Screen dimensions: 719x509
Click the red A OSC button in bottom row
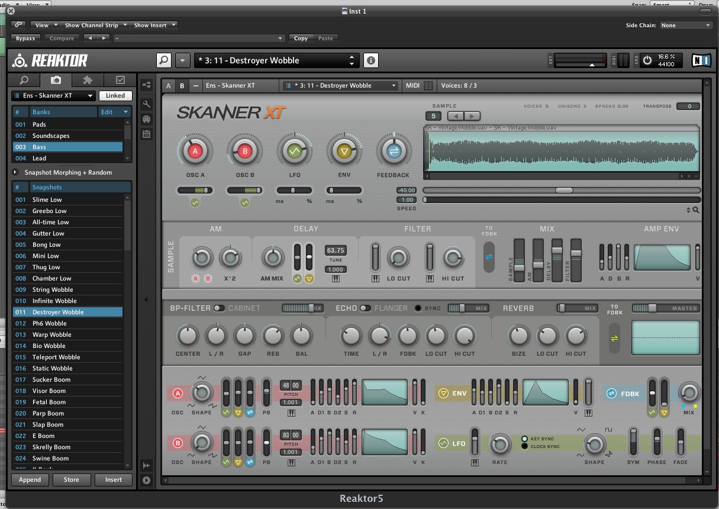pos(178,392)
